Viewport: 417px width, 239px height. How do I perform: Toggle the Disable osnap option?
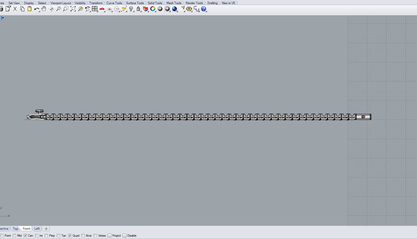[125, 236]
